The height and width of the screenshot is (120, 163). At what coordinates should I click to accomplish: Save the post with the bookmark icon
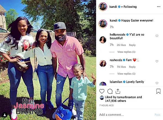[x=158, y=91]
